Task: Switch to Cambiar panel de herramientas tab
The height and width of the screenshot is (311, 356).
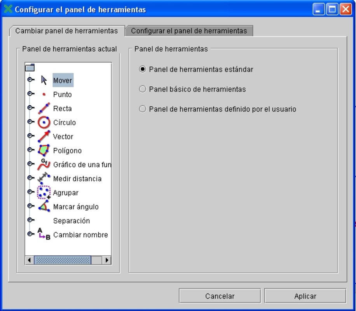Action: point(66,31)
